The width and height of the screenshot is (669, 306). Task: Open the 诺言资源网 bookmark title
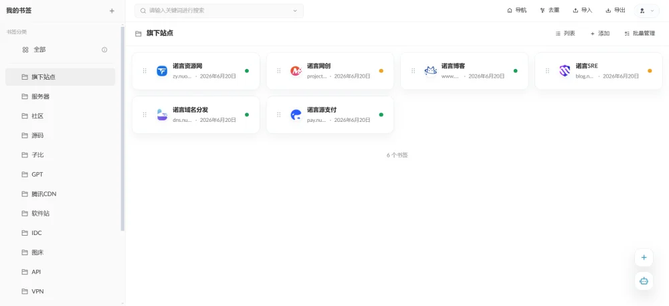tap(187, 66)
